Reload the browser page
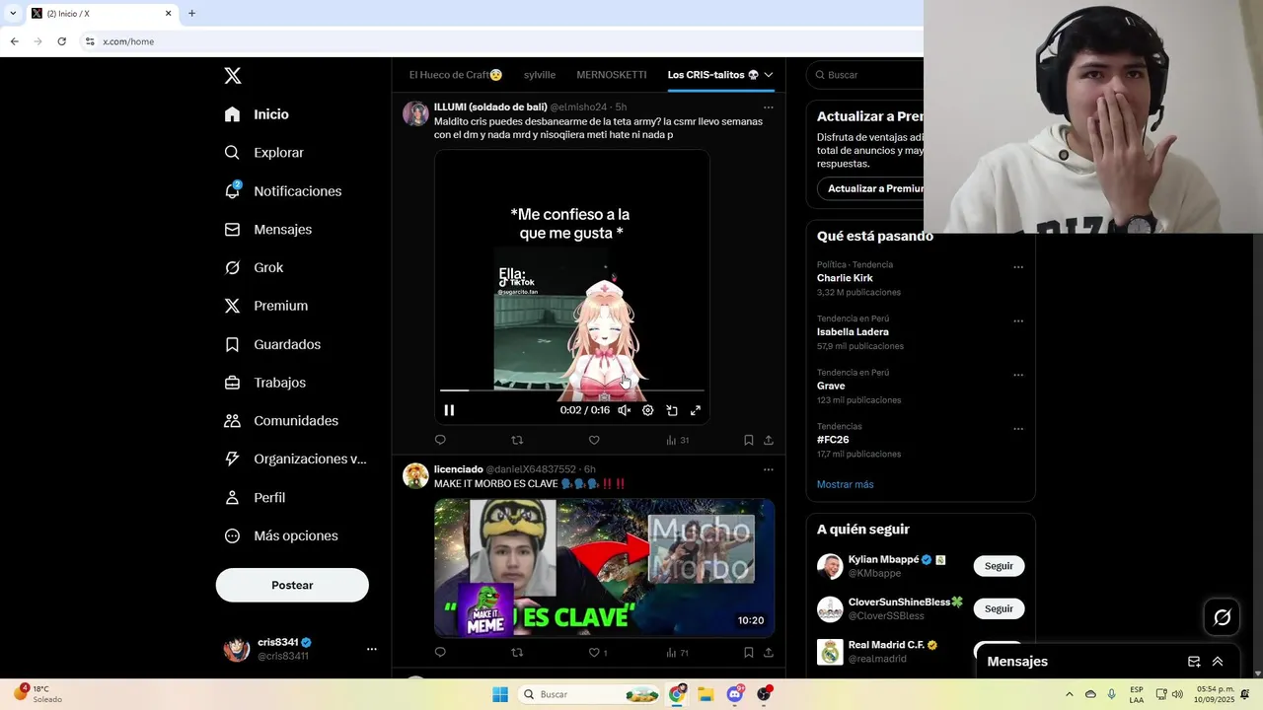The image size is (1263, 710). [61, 41]
